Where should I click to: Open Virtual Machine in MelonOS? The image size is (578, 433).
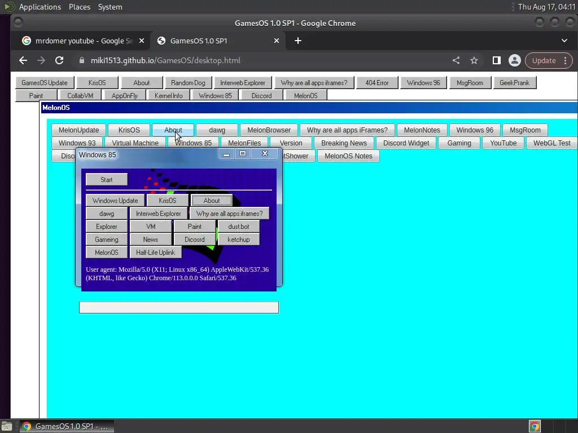(x=135, y=143)
